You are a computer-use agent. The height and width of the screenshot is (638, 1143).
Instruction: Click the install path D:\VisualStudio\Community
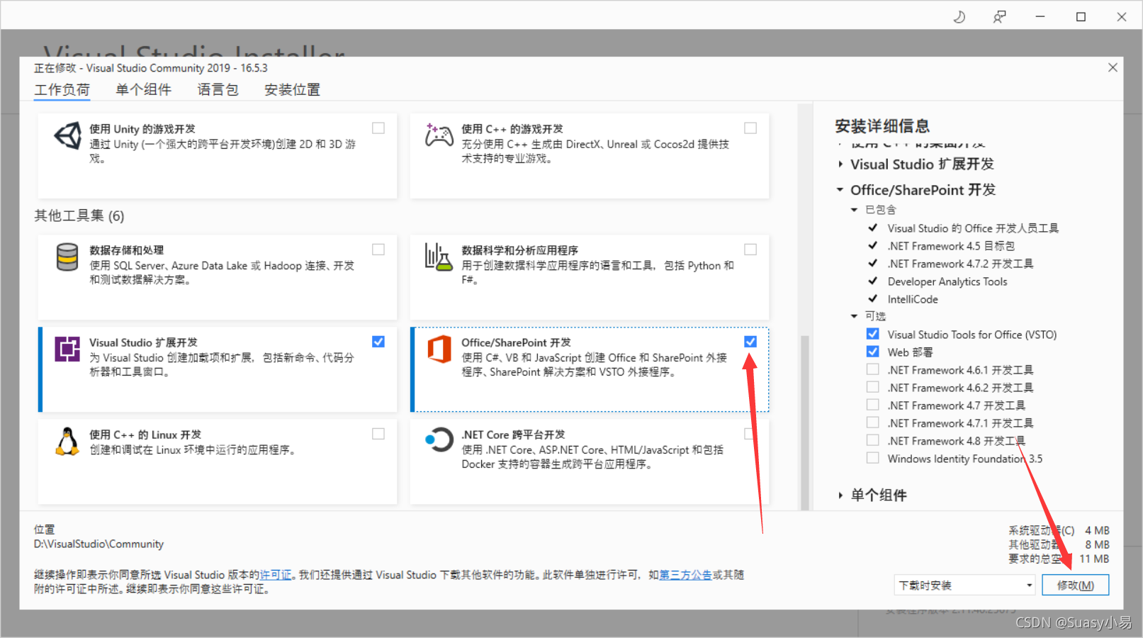point(98,544)
